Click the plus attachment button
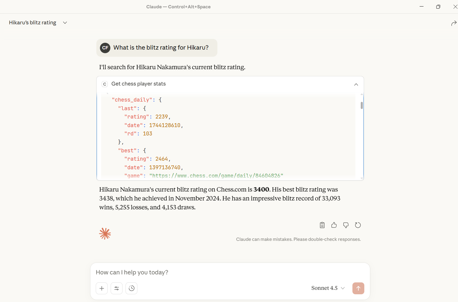Screen dimensions: 458x302 [102, 288]
